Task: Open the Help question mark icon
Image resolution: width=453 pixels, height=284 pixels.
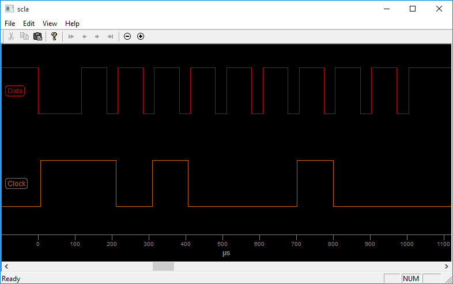Action: tap(54, 36)
